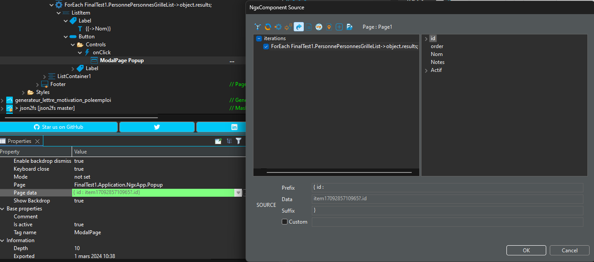Collapse the Base properties section
This screenshot has height=262, width=594.
(2, 209)
